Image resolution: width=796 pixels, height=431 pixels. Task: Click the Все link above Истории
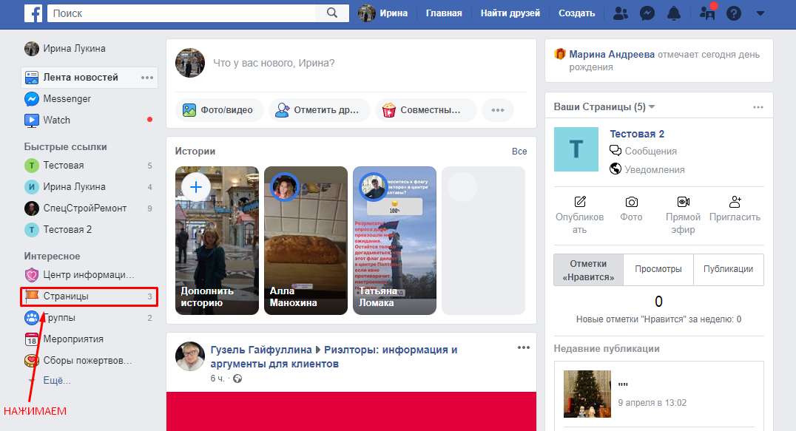click(519, 151)
